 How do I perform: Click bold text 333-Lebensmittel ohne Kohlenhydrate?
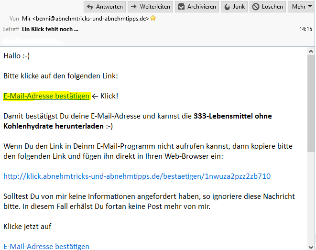tap(138, 121)
